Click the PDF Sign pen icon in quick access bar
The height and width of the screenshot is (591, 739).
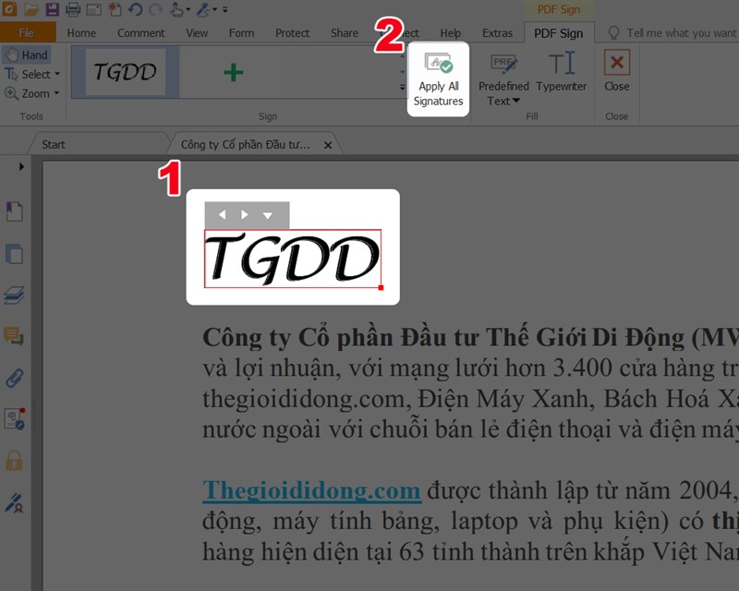pos(203,9)
